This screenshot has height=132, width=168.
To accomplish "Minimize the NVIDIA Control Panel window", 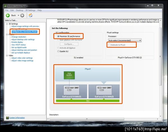I will click(x=148, y=6).
